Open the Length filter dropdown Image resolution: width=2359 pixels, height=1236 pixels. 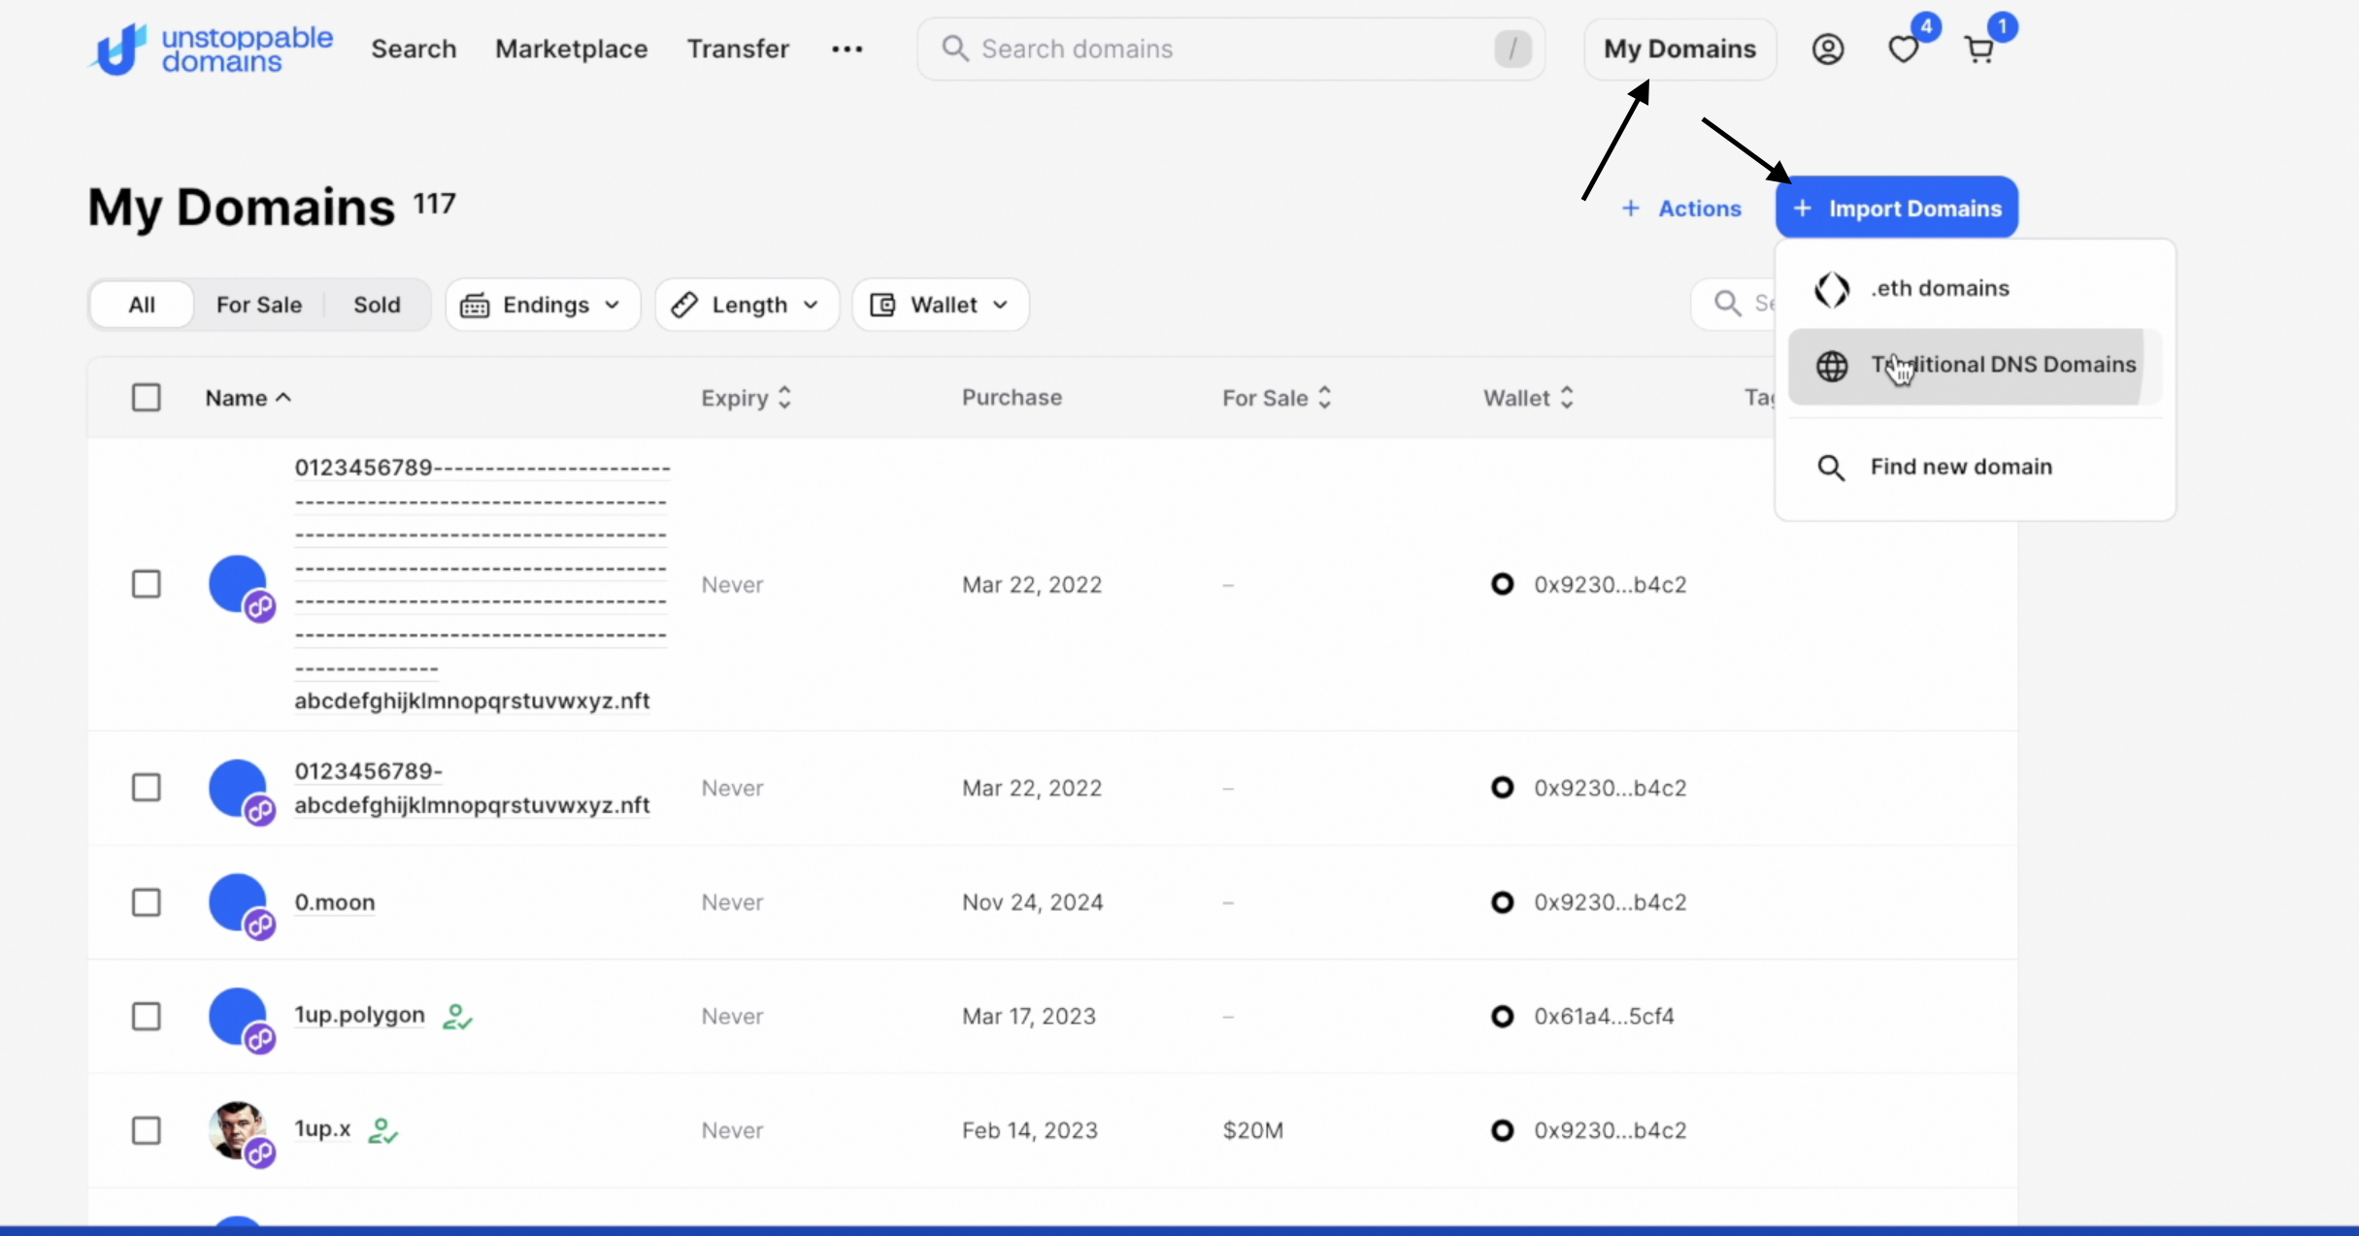pyautogui.click(x=747, y=305)
